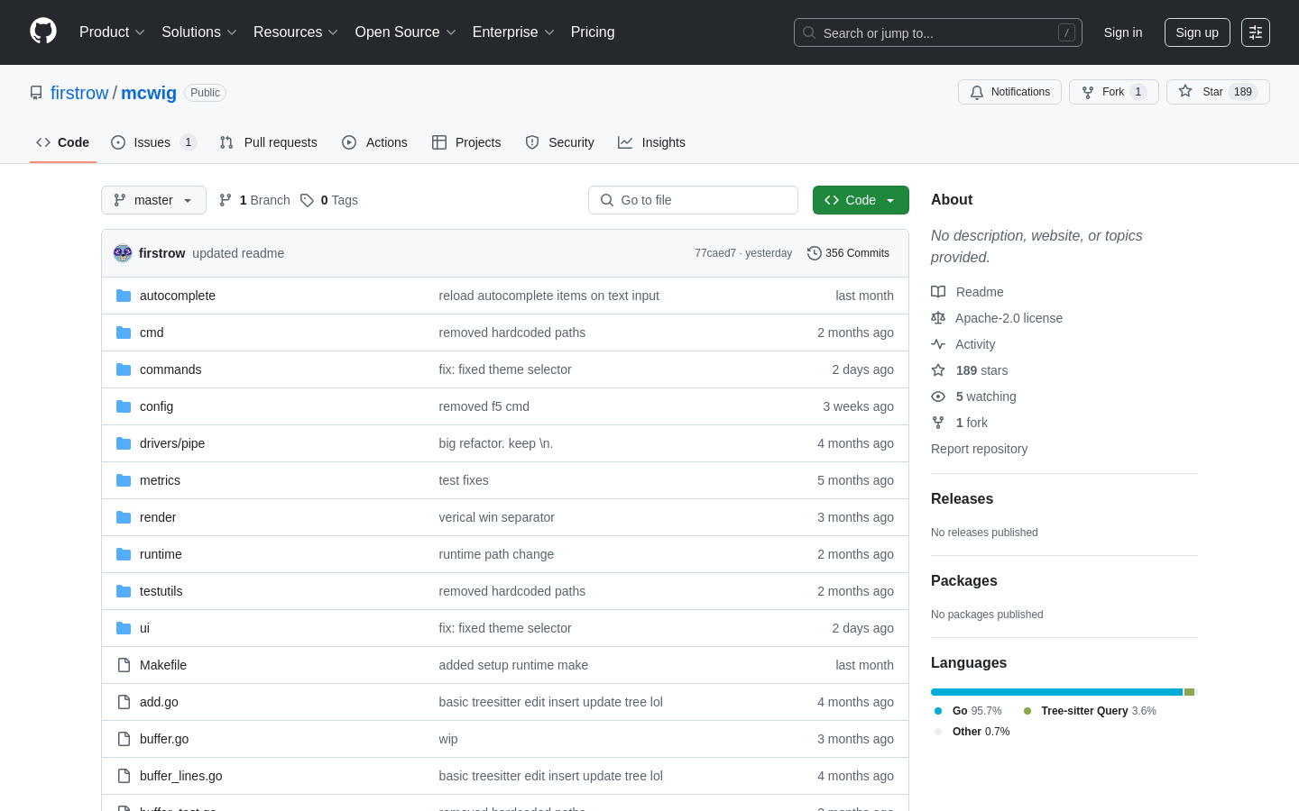Screen dimensions: 1299x811
Task: Click the repository book icon beside firstrow
Action: pyautogui.click(x=36, y=93)
